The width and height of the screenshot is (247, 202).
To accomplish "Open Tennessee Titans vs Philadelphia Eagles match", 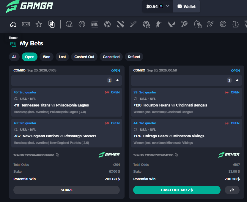I will pyautogui.click(x=55, y=105).
